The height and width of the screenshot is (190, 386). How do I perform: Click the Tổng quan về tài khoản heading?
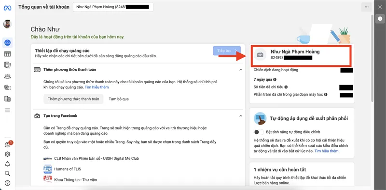(44, 7)
